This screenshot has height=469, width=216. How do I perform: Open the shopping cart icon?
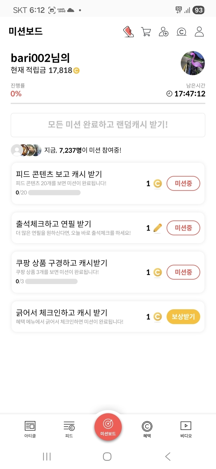[x=146, y=32]
